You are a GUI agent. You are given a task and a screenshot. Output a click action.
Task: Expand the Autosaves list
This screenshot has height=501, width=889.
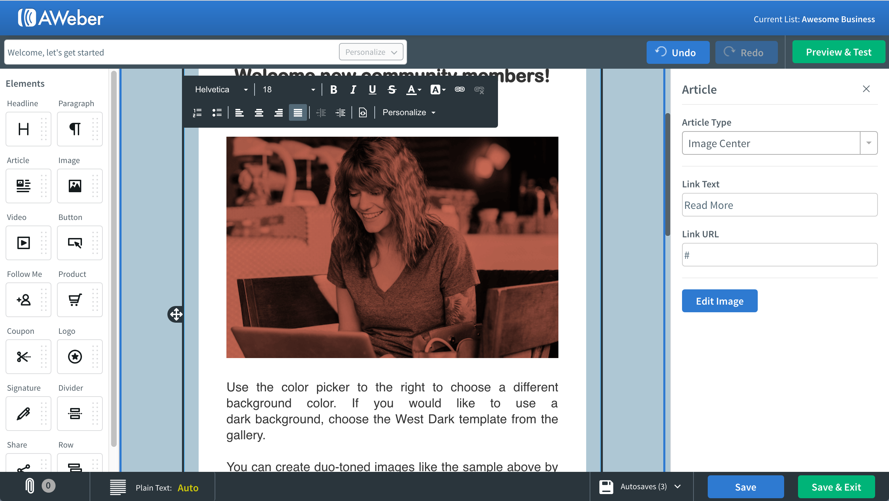tap(677, 486)
